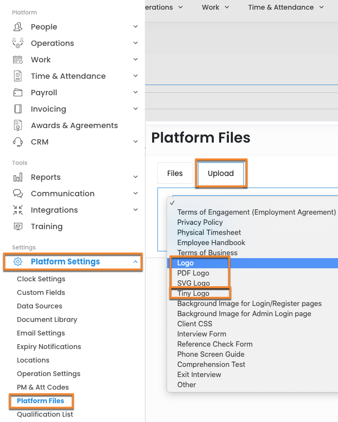Click the Payroll wallet icon
The image size is (338, 422).
[18, 93]
